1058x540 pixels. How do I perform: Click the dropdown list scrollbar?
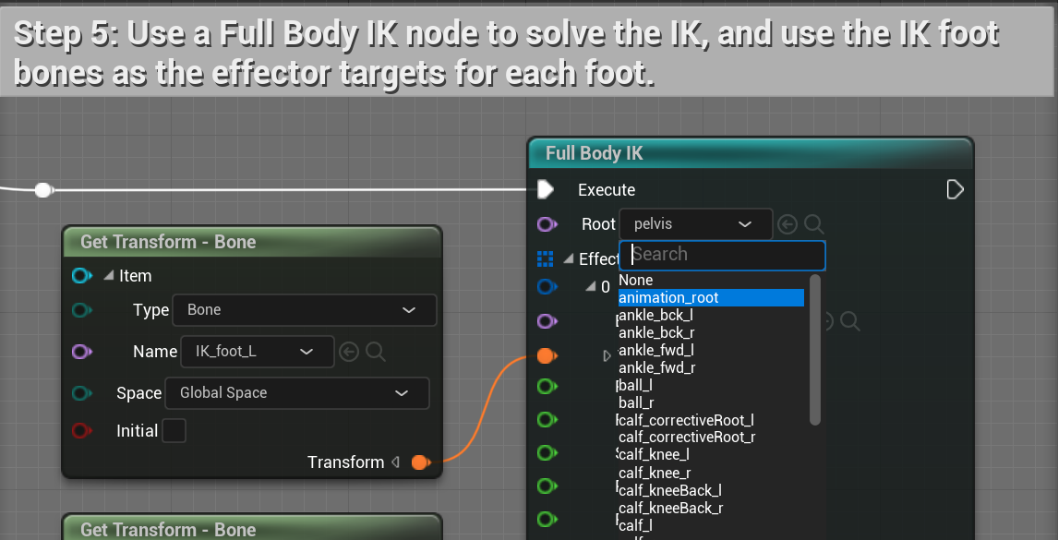[x=815, y=350]
